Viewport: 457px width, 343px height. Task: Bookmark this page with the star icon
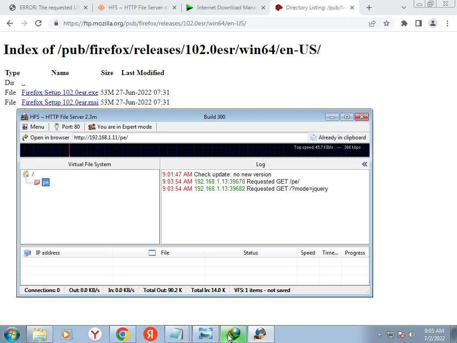point(386,23)
